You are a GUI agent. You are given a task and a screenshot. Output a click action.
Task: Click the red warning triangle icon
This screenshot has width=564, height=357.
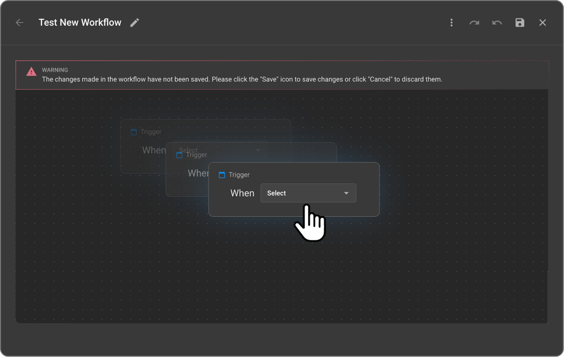(x=31, y=72)
